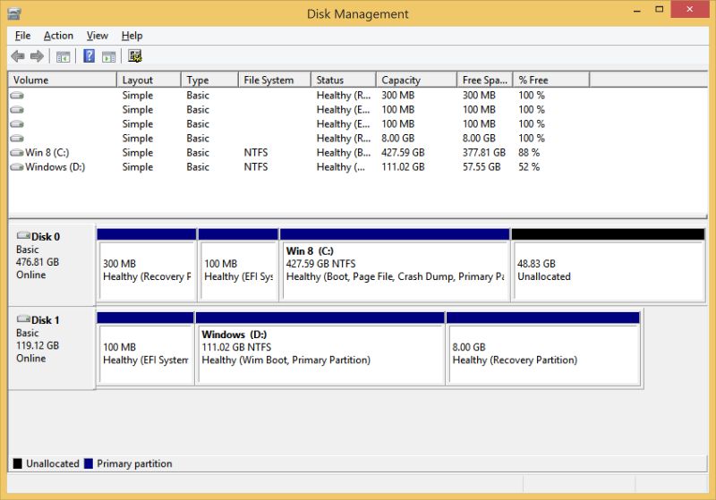Screen dimensions: 716x500
Task: Click the Windows (D:) drive icon
Action: [x=17, y=167]
